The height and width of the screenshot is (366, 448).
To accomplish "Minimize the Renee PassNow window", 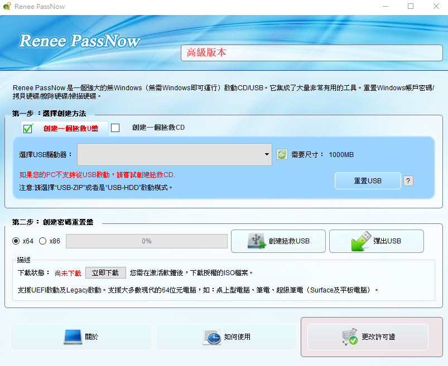I will [x=385, y=7].
